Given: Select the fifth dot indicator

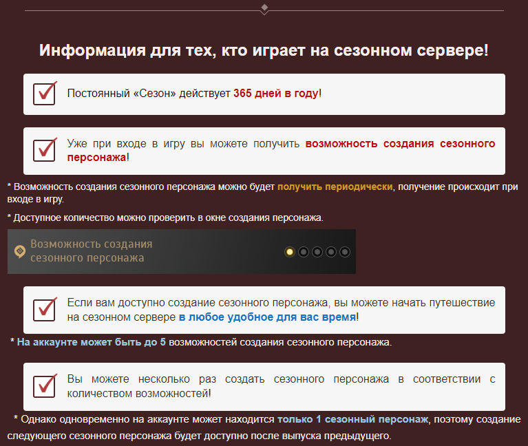Looking at the screenshot, I should (x=345, y=252).
